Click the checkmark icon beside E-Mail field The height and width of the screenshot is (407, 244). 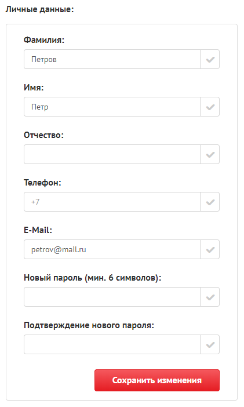[x=210, y=249]
